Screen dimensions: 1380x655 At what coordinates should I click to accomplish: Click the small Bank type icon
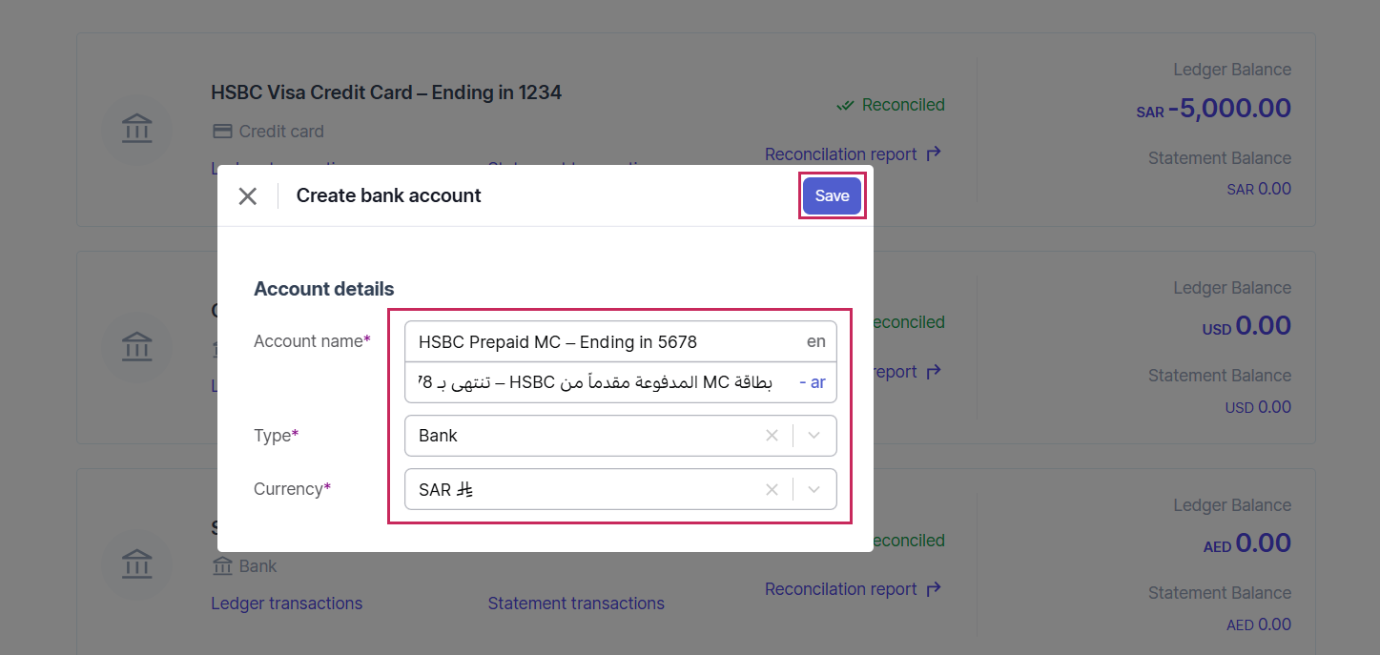(x=222, y=566)
